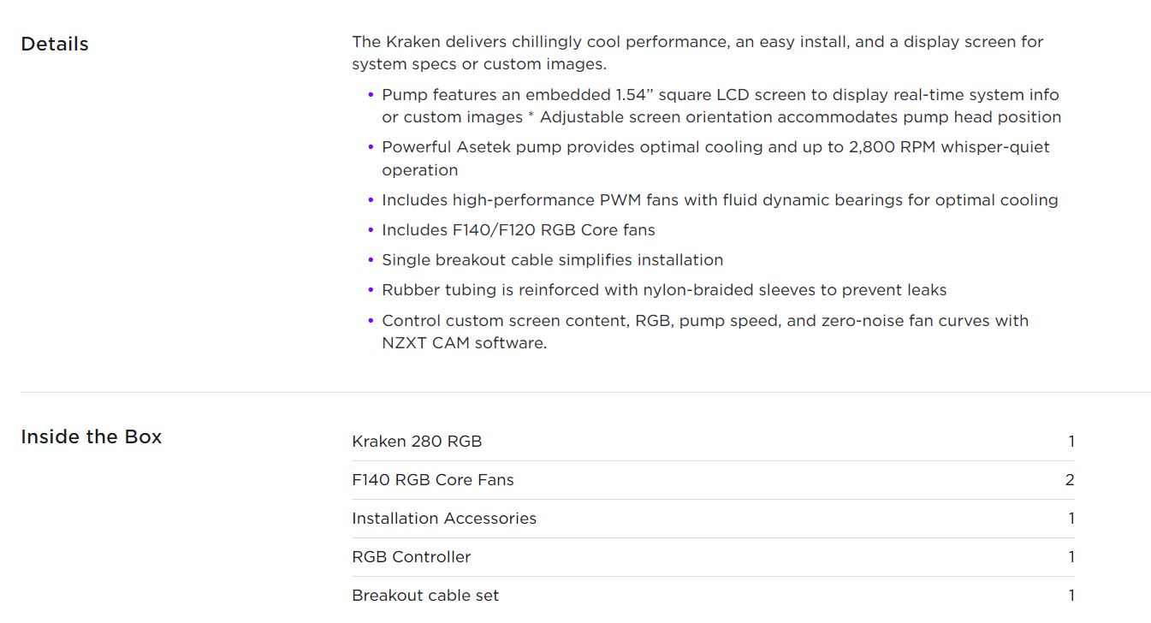Select the Single breakout cable bullet
1151x623 pixels.
(x=552, y=260)
